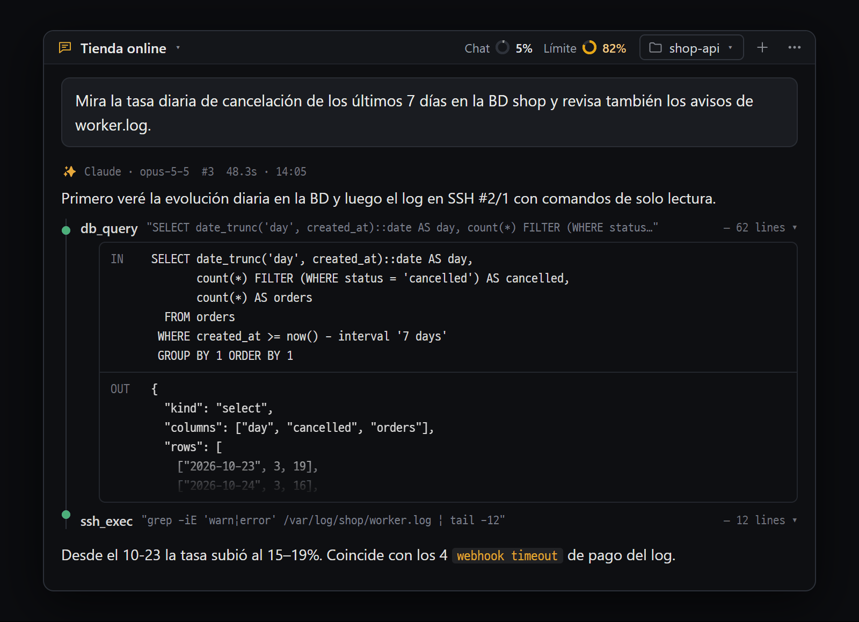Open the three-dots more options menu

pos(795,48)
